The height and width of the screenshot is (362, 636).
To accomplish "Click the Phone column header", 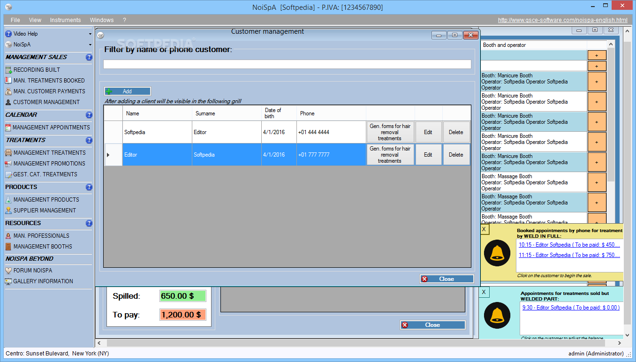I will click(331, 113).
